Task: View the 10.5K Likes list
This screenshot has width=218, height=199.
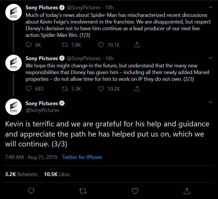Action: pyautogui.click(x=57, y=174)
